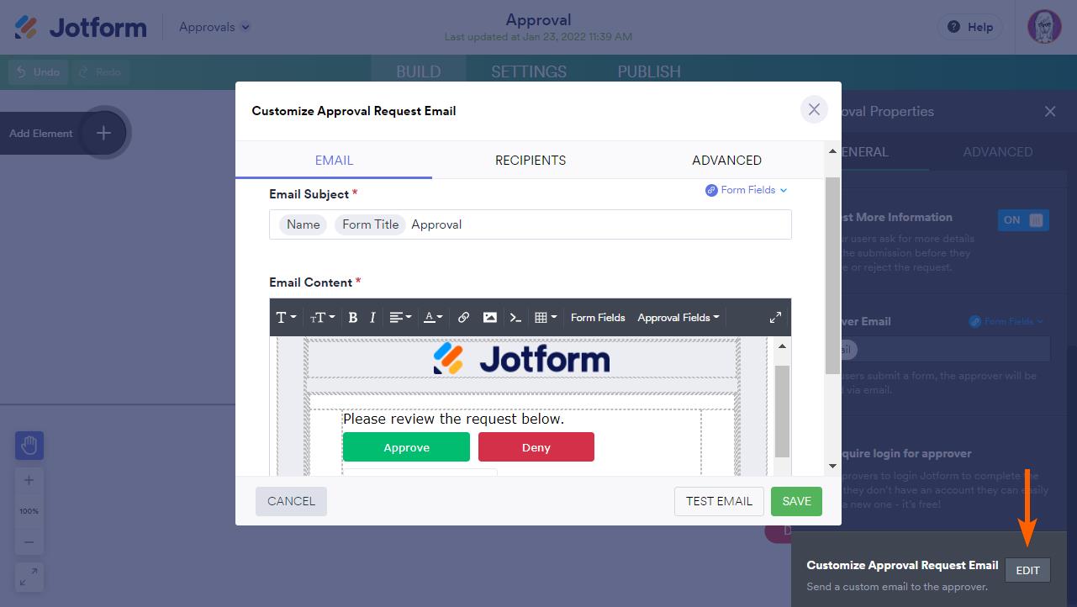Open the text alignment dropdown

(400, 317)
